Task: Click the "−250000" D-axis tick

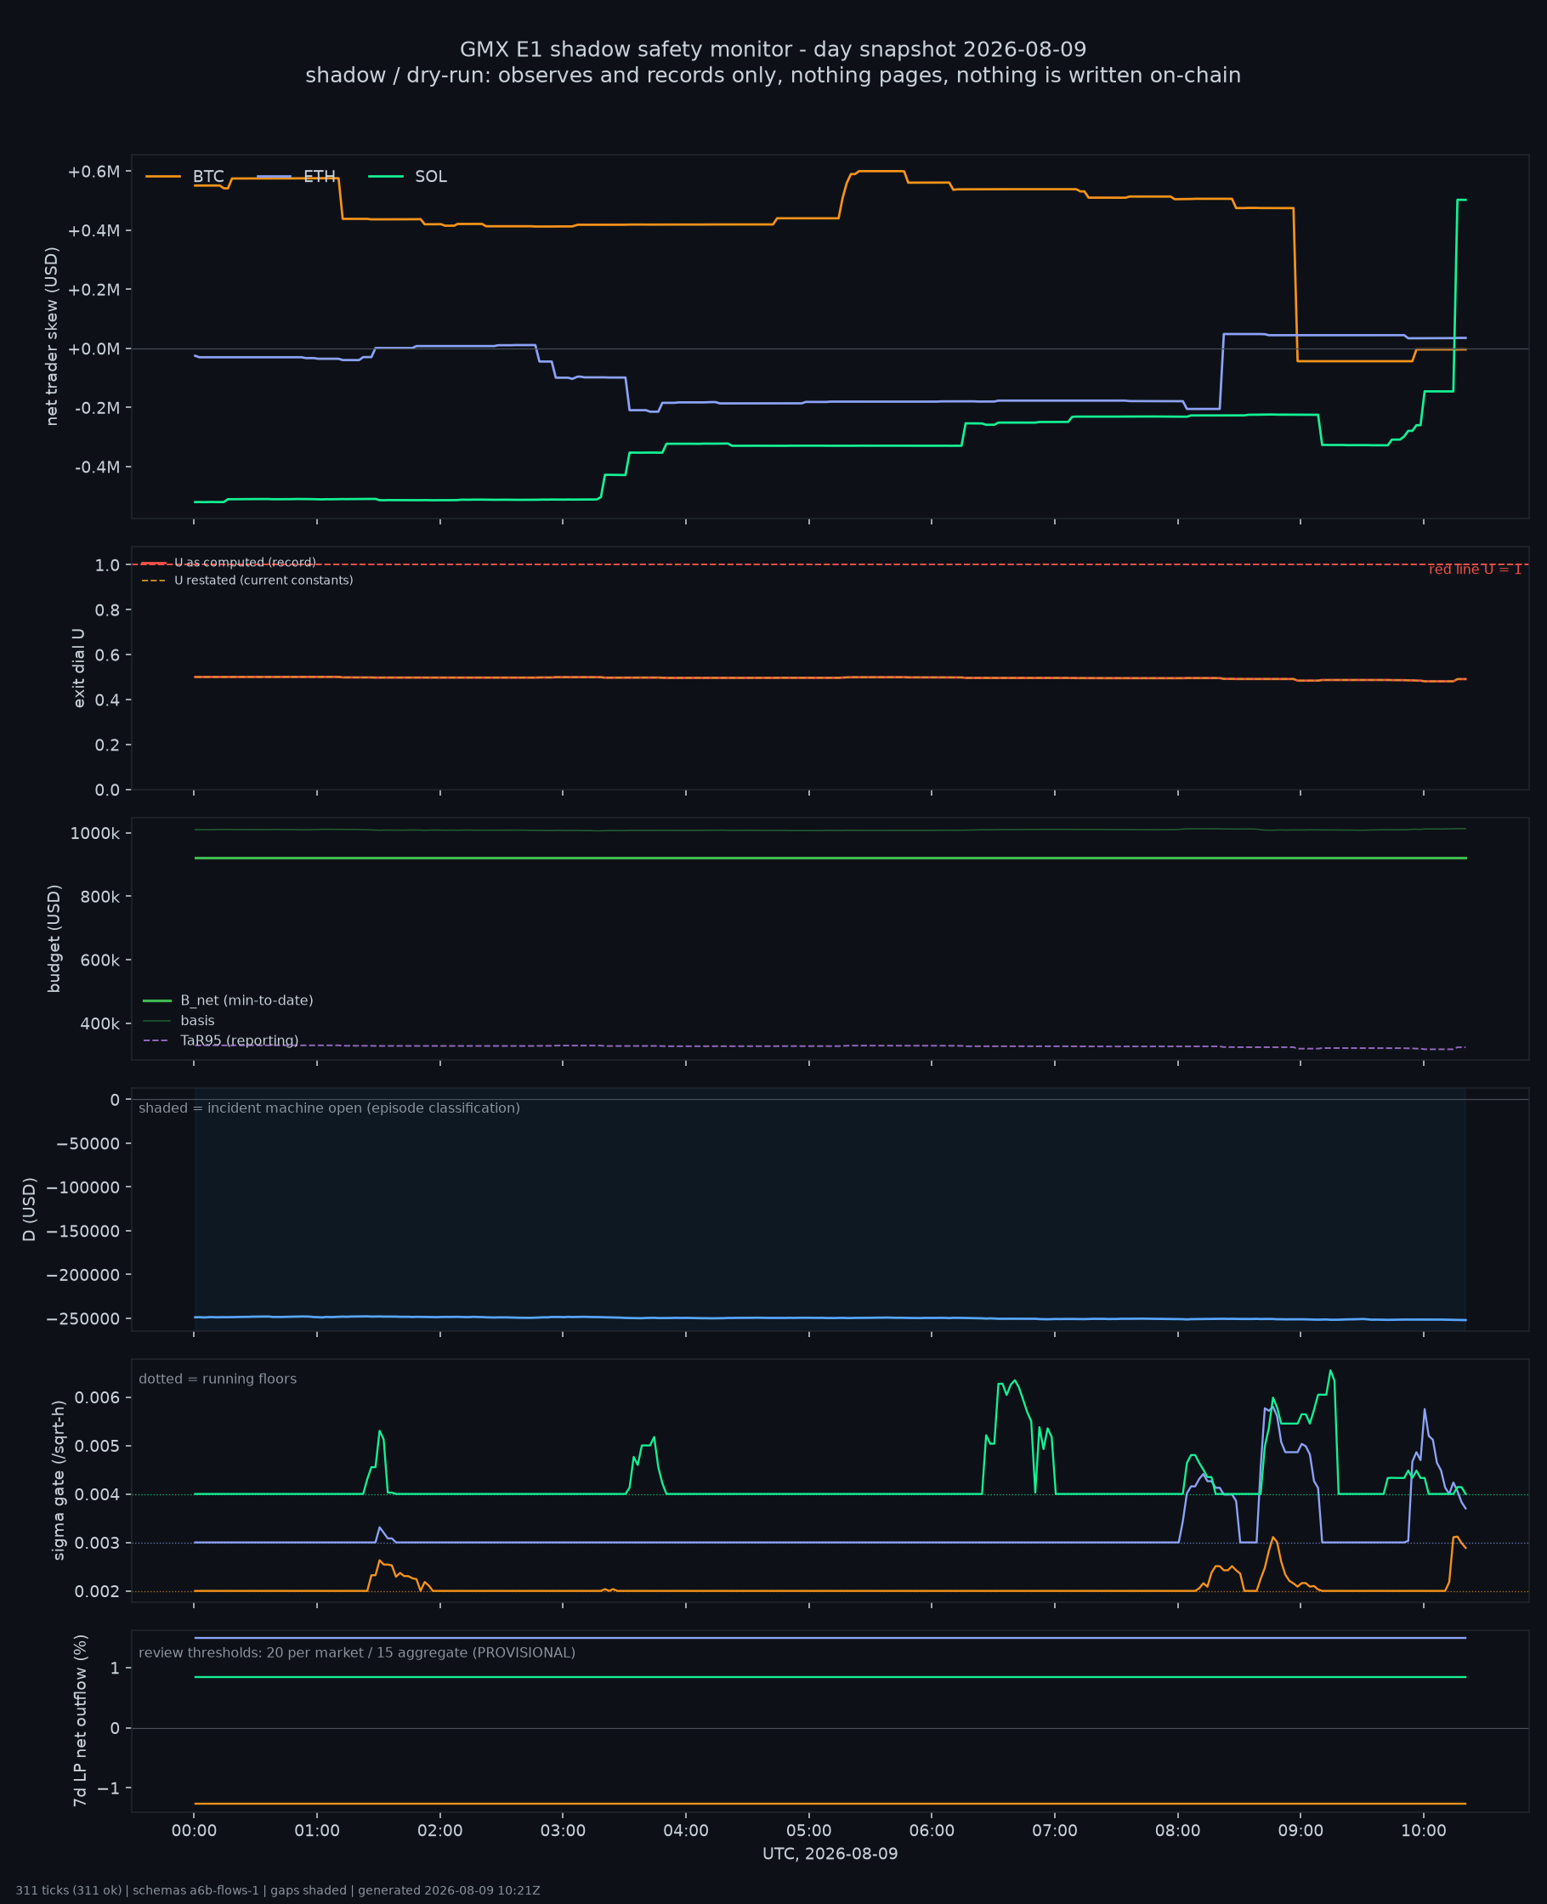Action: [83, 1318]
